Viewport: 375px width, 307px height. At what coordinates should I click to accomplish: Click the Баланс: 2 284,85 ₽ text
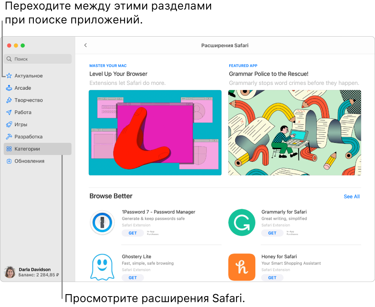tap(39, 275)
